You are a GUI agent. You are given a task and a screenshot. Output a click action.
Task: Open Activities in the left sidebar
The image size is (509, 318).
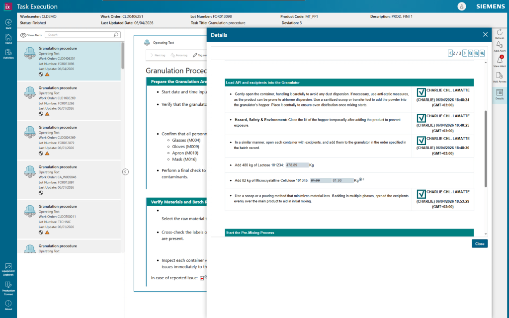tap(8, 54)
